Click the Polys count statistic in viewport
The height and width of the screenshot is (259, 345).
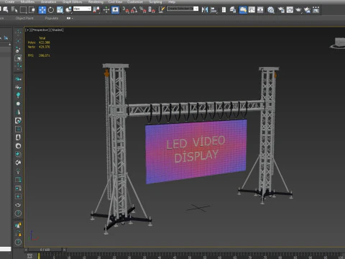click(x=39, y=42)
